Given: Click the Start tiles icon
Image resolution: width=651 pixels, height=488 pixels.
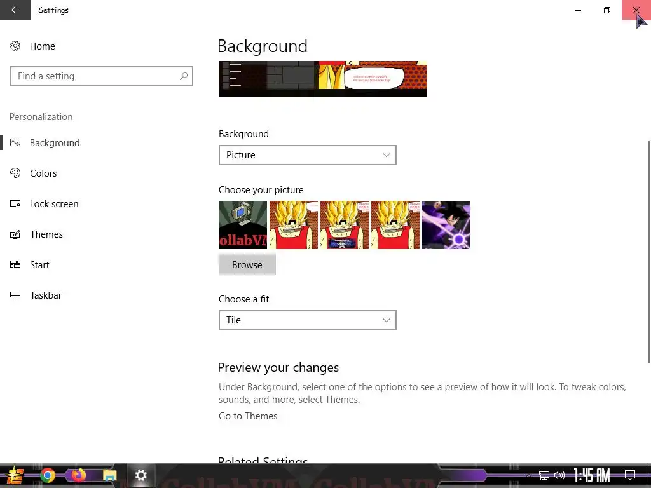Looking at the screenshot, I should 15,264.
